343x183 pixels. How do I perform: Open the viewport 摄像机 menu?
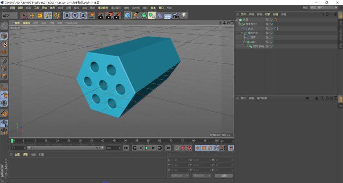pos(27,23)
